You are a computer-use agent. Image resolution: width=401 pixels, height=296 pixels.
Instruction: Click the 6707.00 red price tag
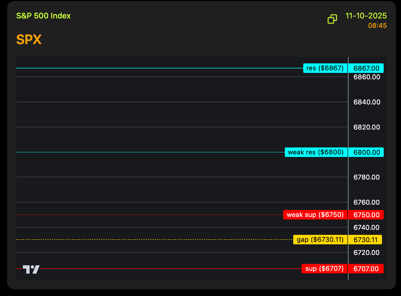coord(366,269)
